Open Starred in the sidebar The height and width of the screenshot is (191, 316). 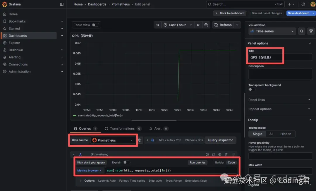[x=14, y=28]
